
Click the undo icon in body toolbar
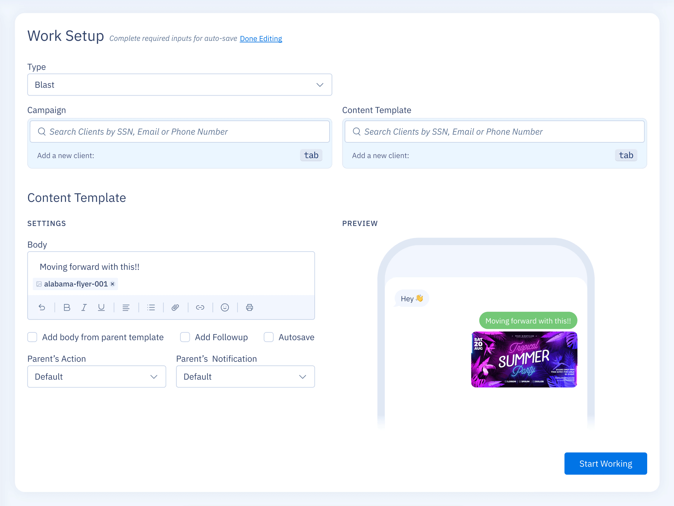(x=42, y=307)
